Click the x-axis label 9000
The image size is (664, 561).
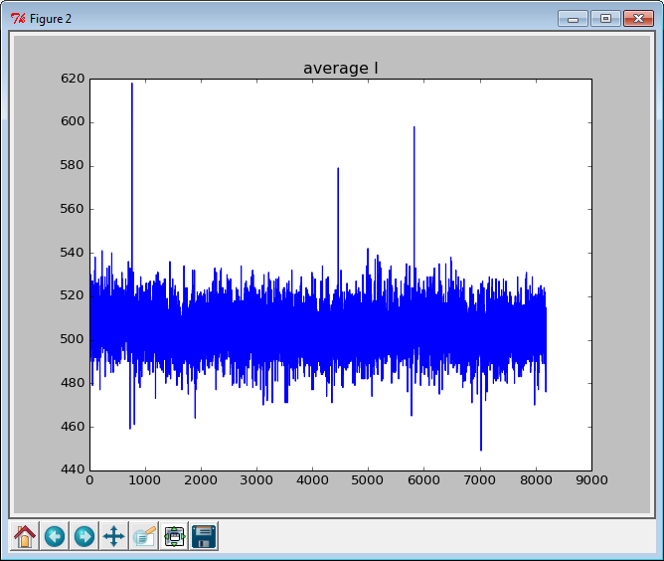pyautogui.click(x=591, y=480)
